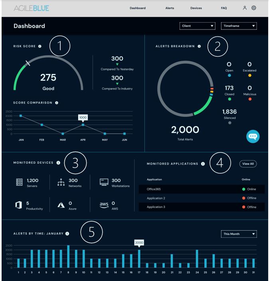Select the Application 3 row

[x=202, y=207]
